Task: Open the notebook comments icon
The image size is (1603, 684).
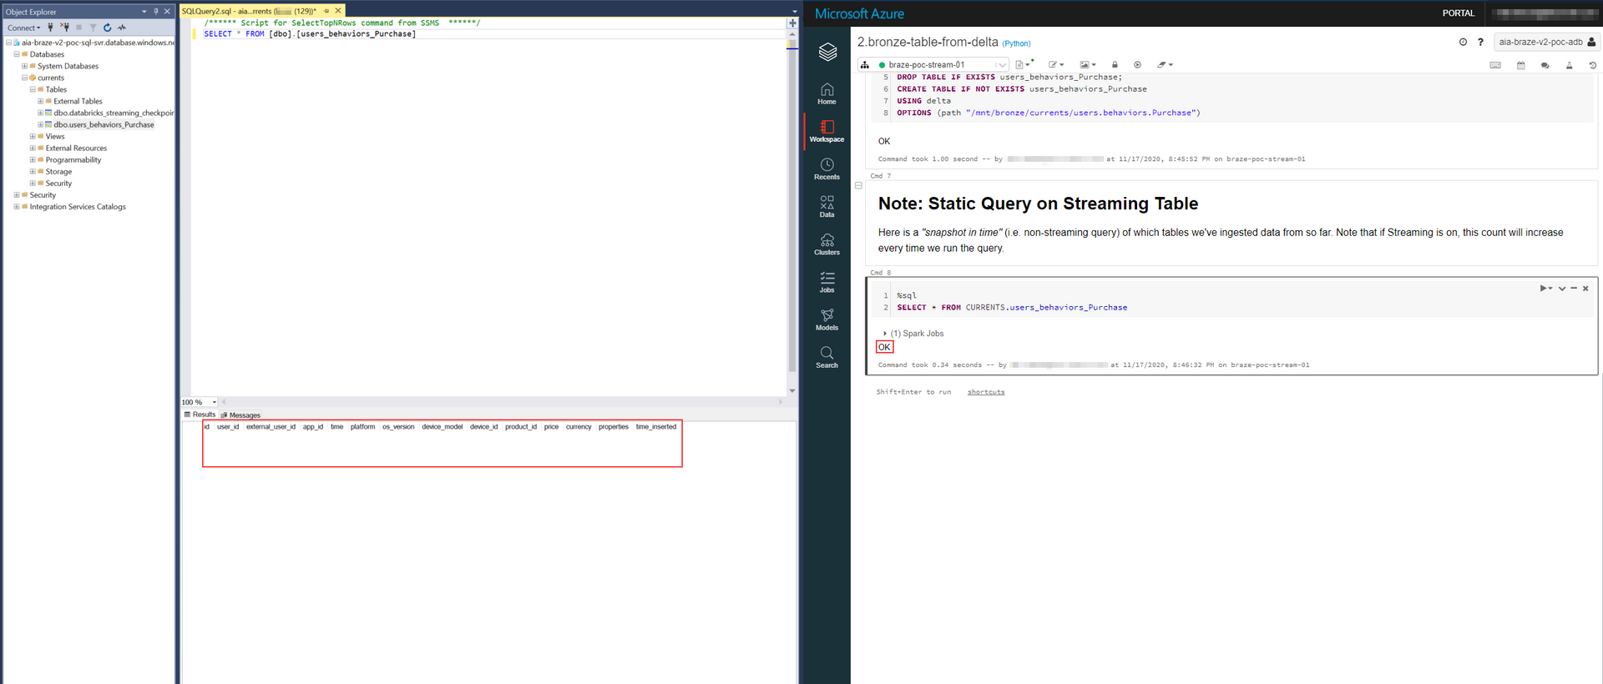Action: pos(1545,65)
